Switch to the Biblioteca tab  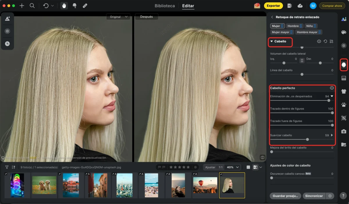165,6
